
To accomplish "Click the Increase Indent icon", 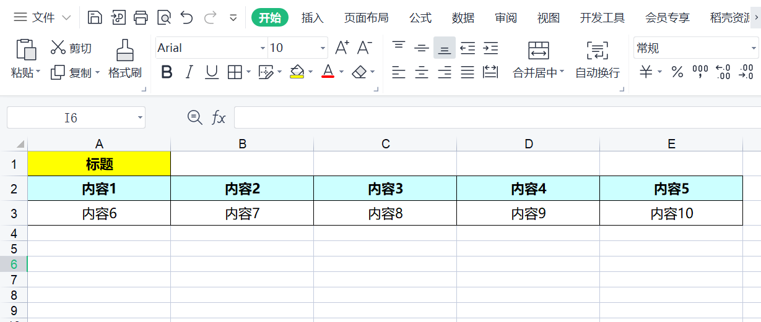I will (x=490, y=48).
